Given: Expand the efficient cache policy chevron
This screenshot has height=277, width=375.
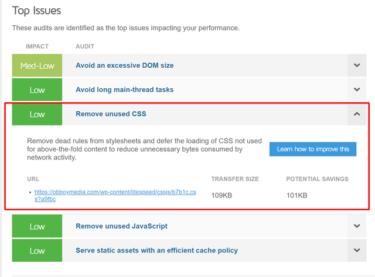Looking at the screenshot, I should coord(357,250).
